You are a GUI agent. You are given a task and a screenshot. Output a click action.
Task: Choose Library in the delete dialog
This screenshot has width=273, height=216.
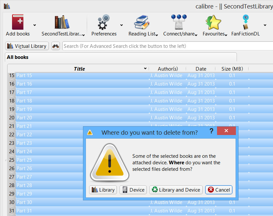(103, 190)
